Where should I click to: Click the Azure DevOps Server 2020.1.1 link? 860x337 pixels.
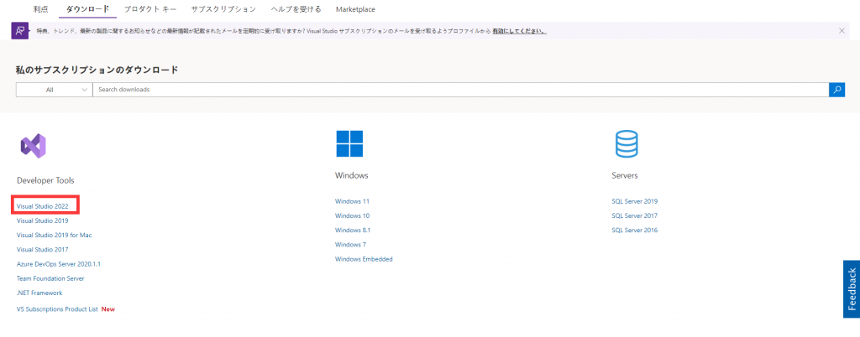click(x=58, y=264)
